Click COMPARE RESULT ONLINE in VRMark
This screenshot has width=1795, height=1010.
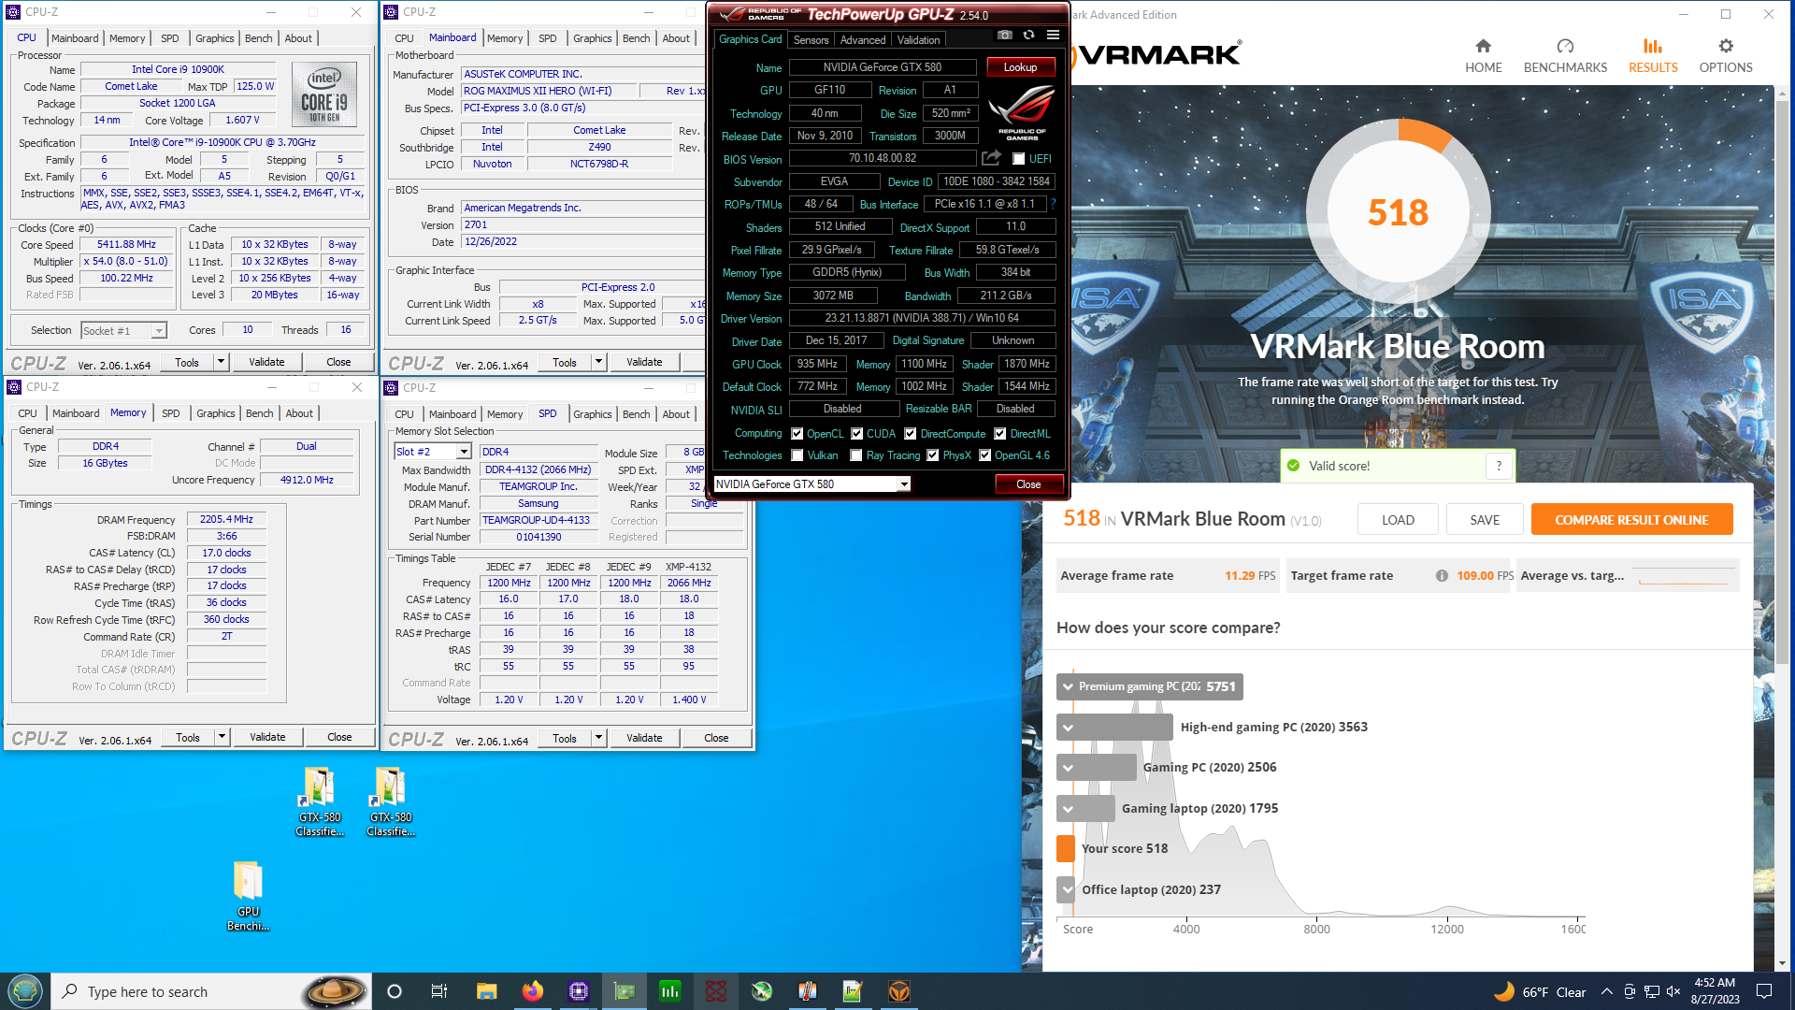[x=1631, y=520]
